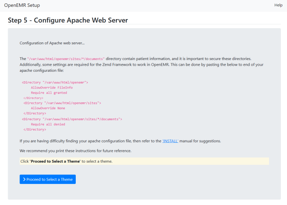Click the code line 'Require all granted'

49,93
